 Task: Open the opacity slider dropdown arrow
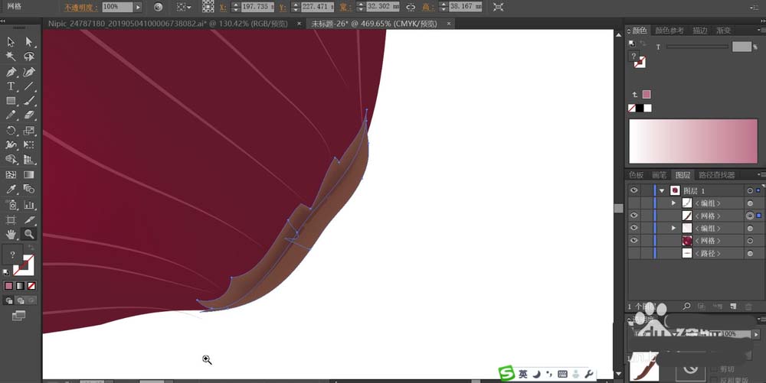(x=138, y=7)
